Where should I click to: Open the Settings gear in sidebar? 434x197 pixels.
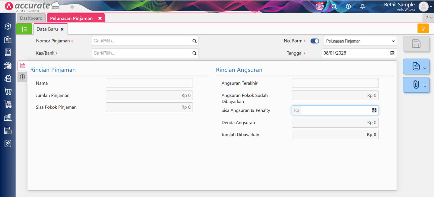pyautogui.click(x=8, y=26)
